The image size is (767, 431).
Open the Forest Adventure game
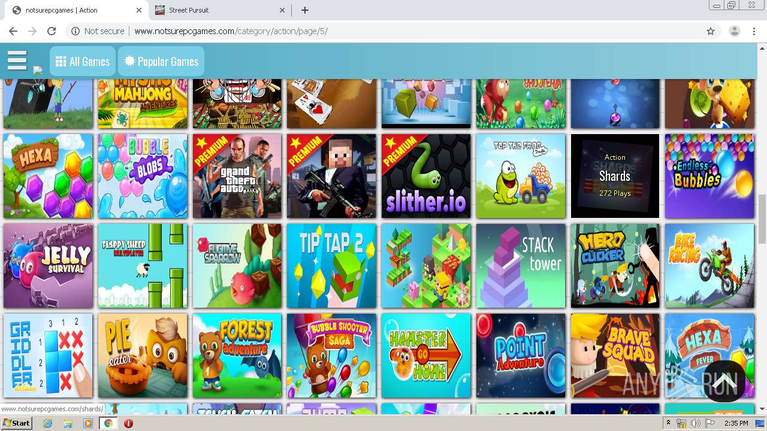(x=237, y=356)
